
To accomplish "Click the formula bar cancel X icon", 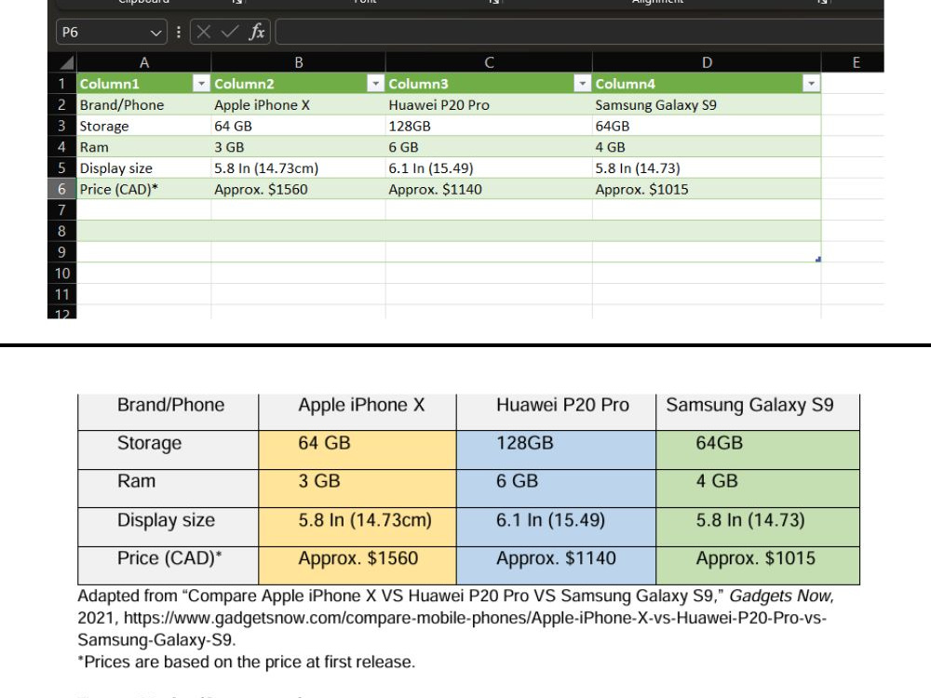I will [204, 32].
